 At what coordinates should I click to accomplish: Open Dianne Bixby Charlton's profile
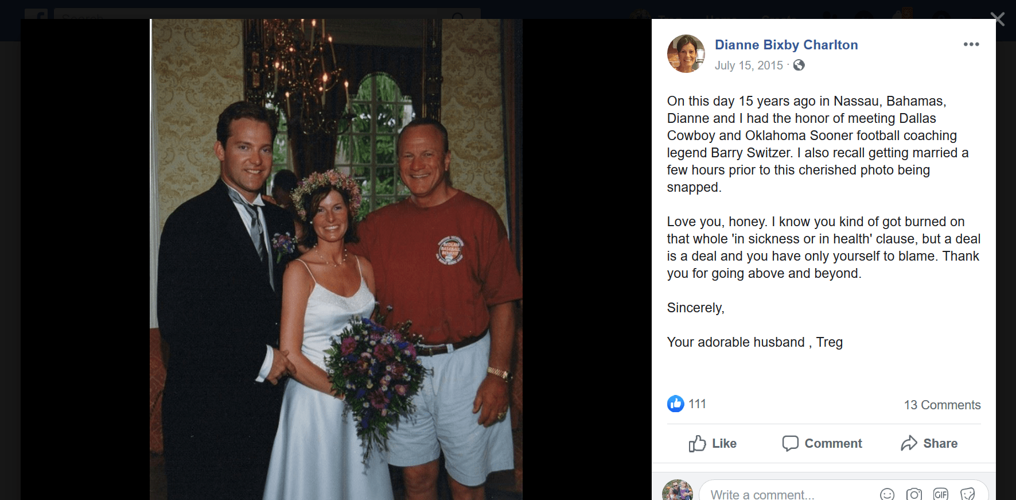click(x=786, y=45)
